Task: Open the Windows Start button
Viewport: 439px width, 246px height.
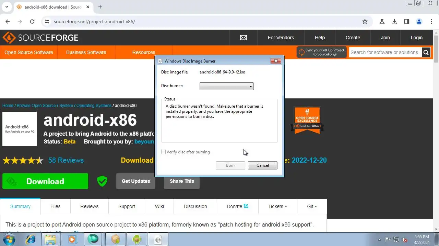Action: click(9, 240)
